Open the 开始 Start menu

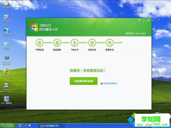8,126
